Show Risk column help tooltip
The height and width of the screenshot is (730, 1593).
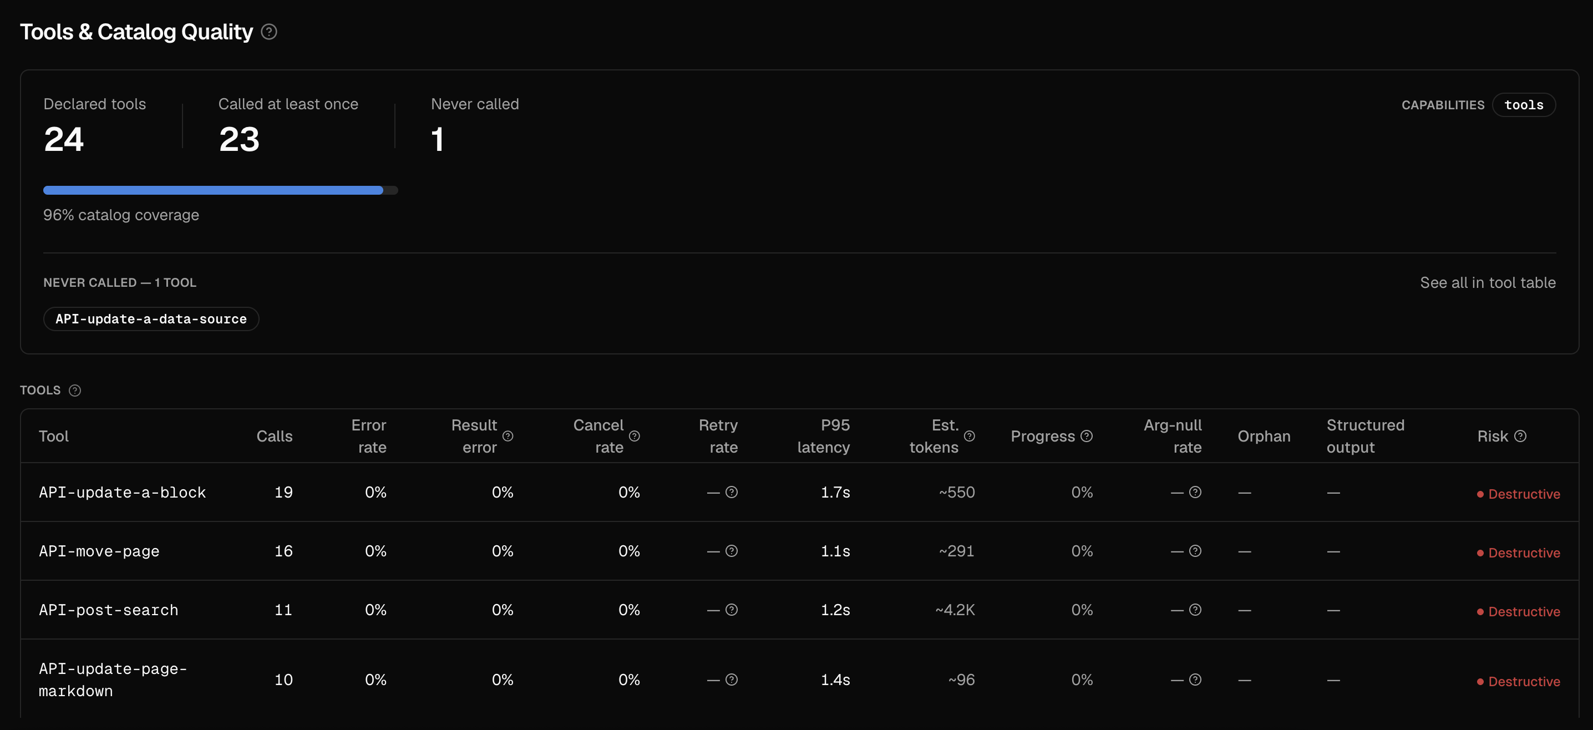[x=1521, y=436]
